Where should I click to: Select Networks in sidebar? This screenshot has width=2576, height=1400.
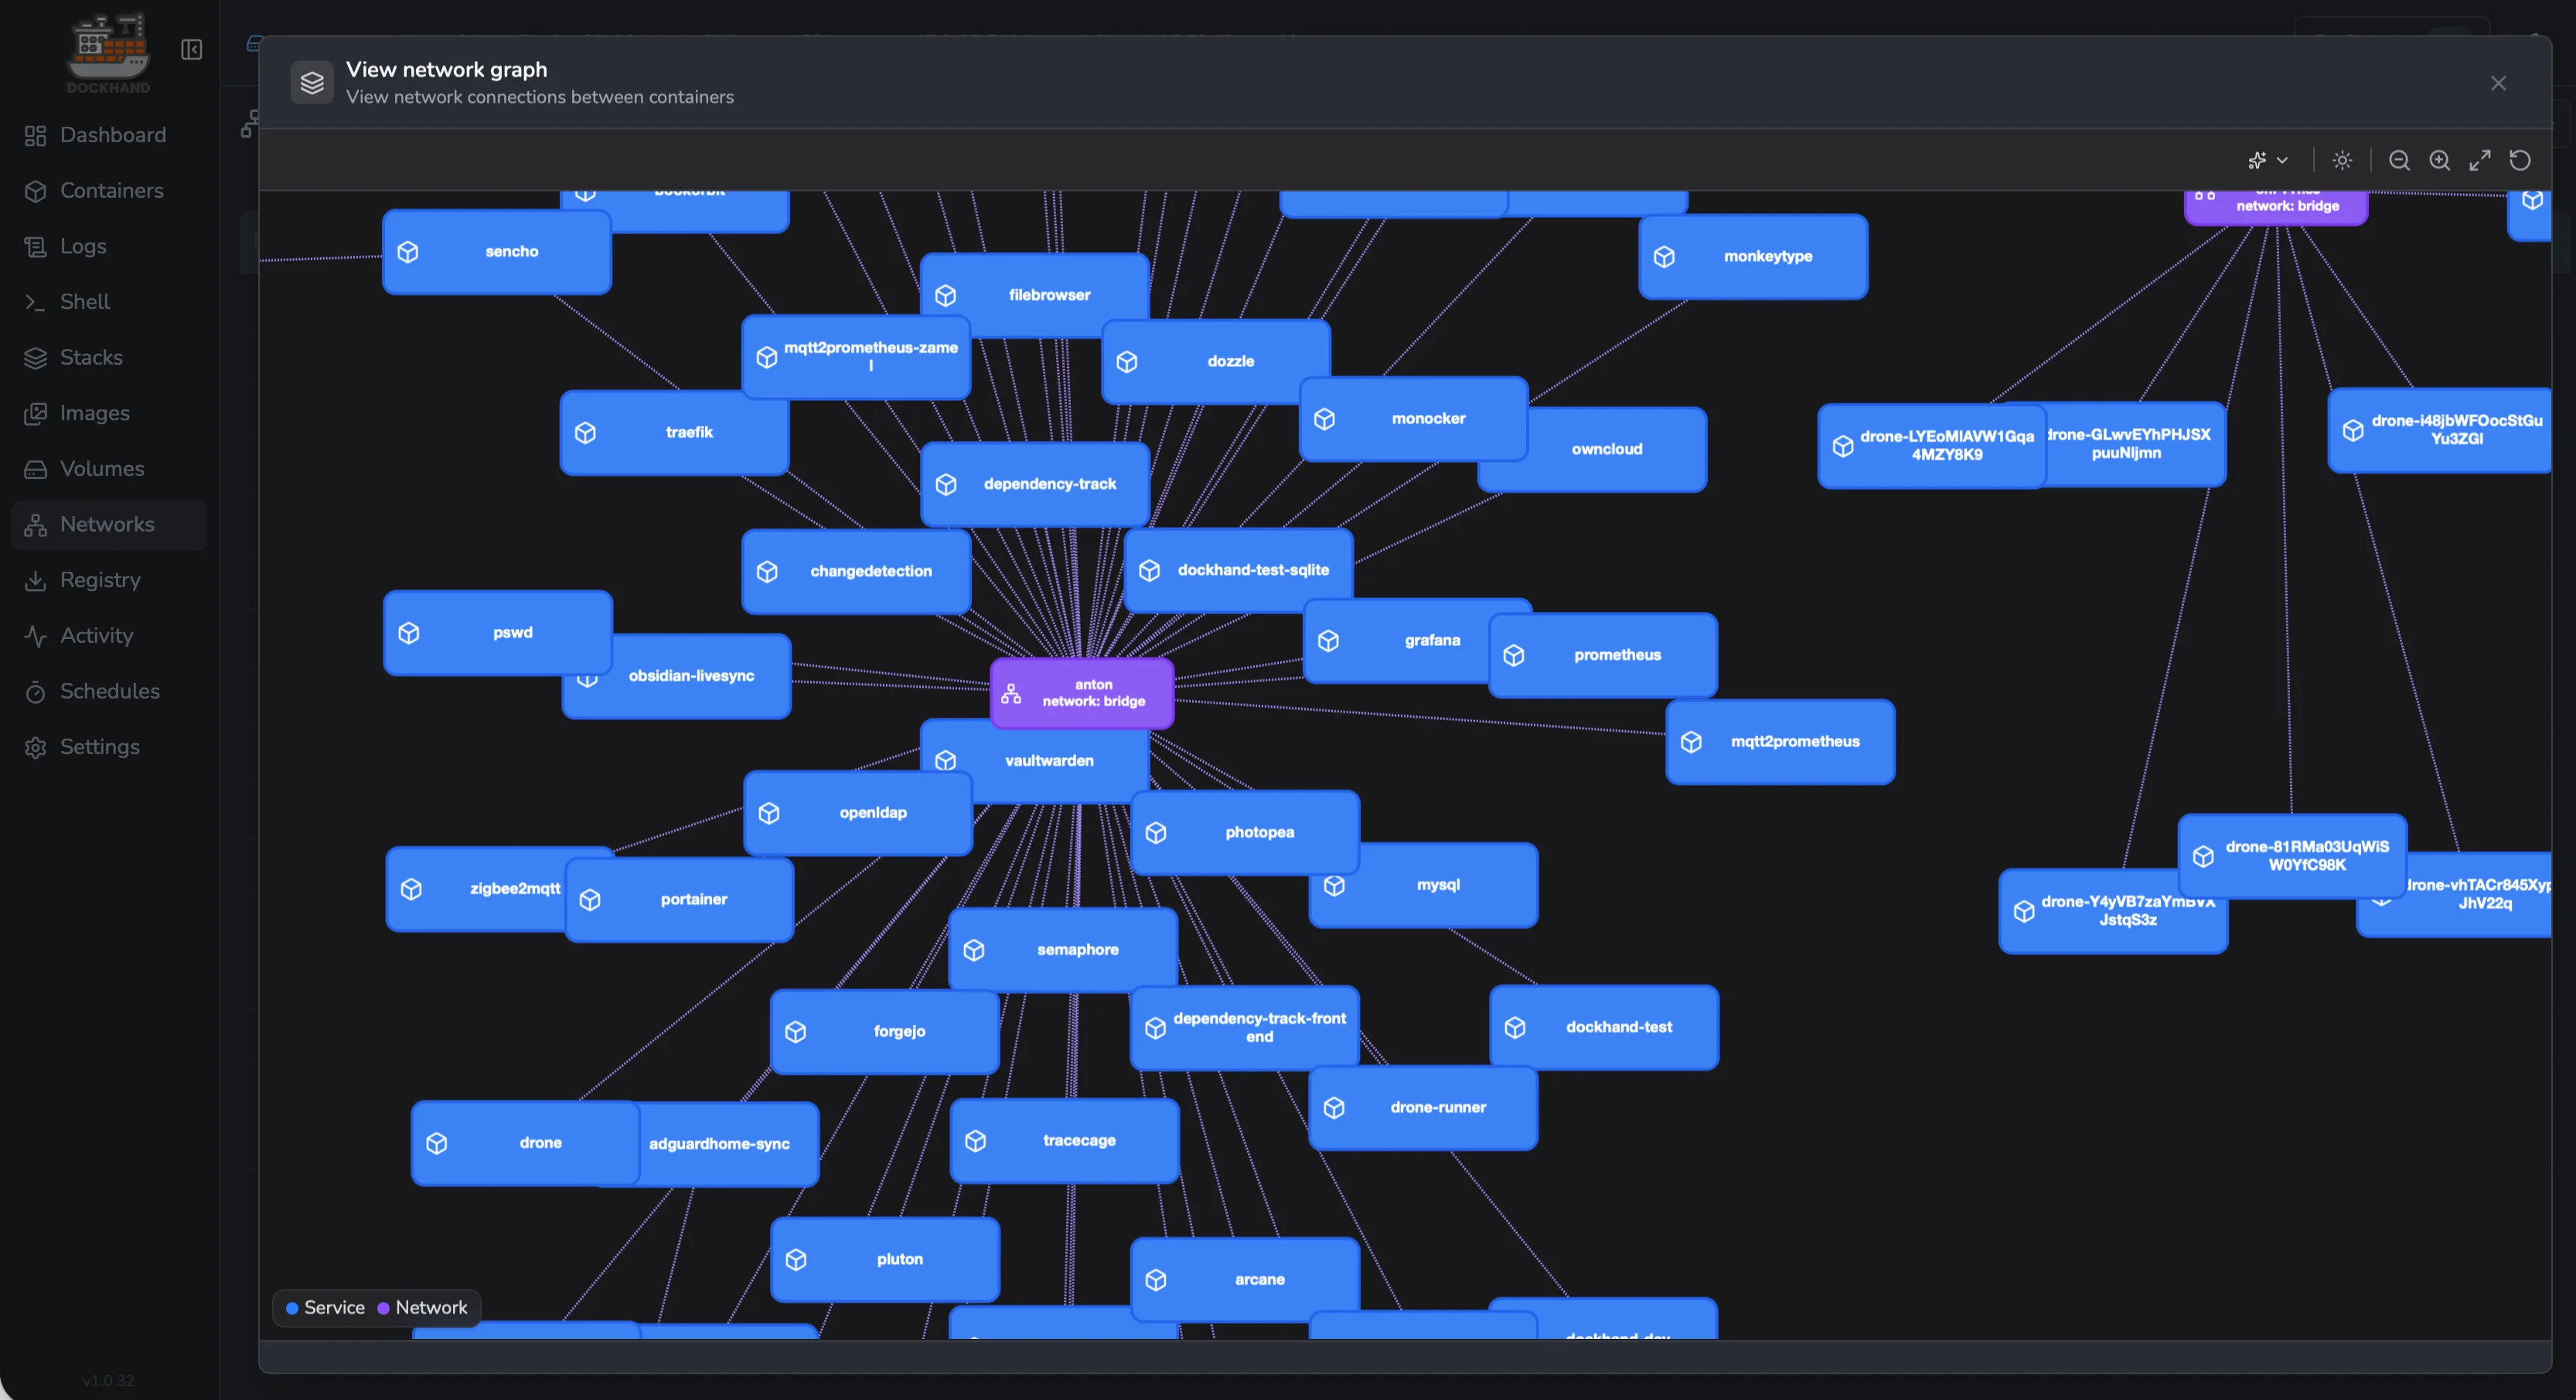[x=109, y=525]
